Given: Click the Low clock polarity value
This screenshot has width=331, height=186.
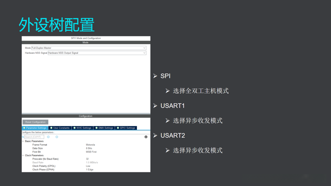Looking at the screenshot, I should 88,166.
